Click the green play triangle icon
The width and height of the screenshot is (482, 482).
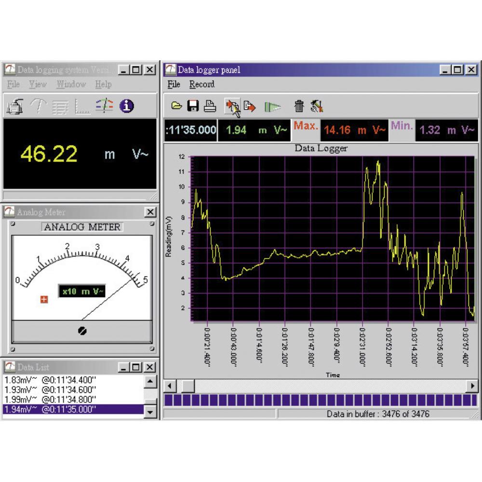pos(272,107)
